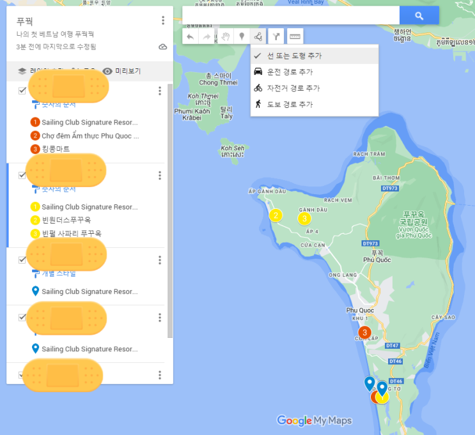This screenshot has width=475, height=435.
Task: Click the cloud saved status icon
Action: point(163,47)
